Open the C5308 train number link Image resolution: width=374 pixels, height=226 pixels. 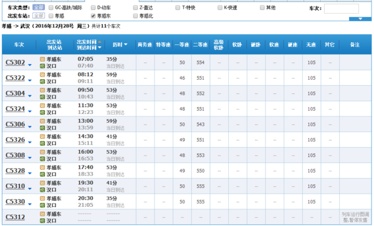[x=15, y=155]
